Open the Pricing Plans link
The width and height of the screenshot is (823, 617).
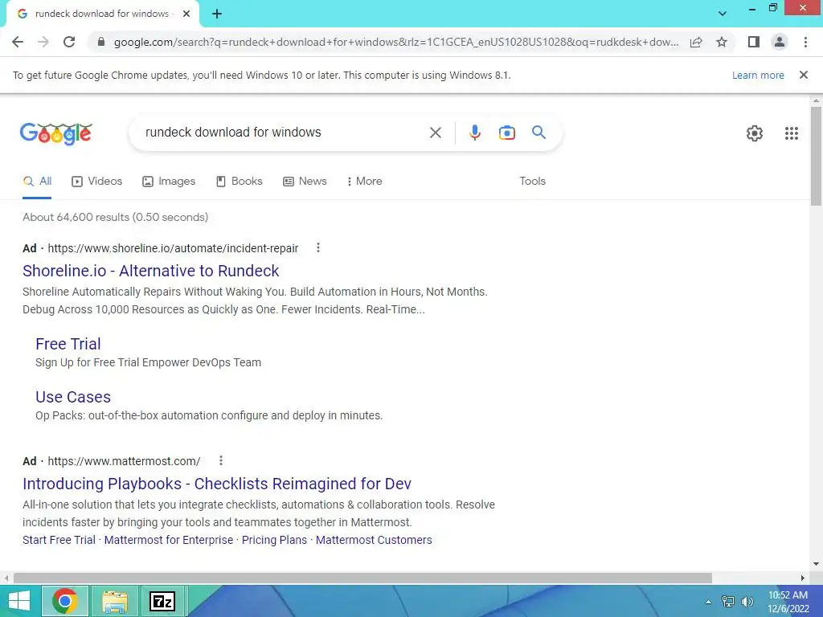[x=274, y=540]
